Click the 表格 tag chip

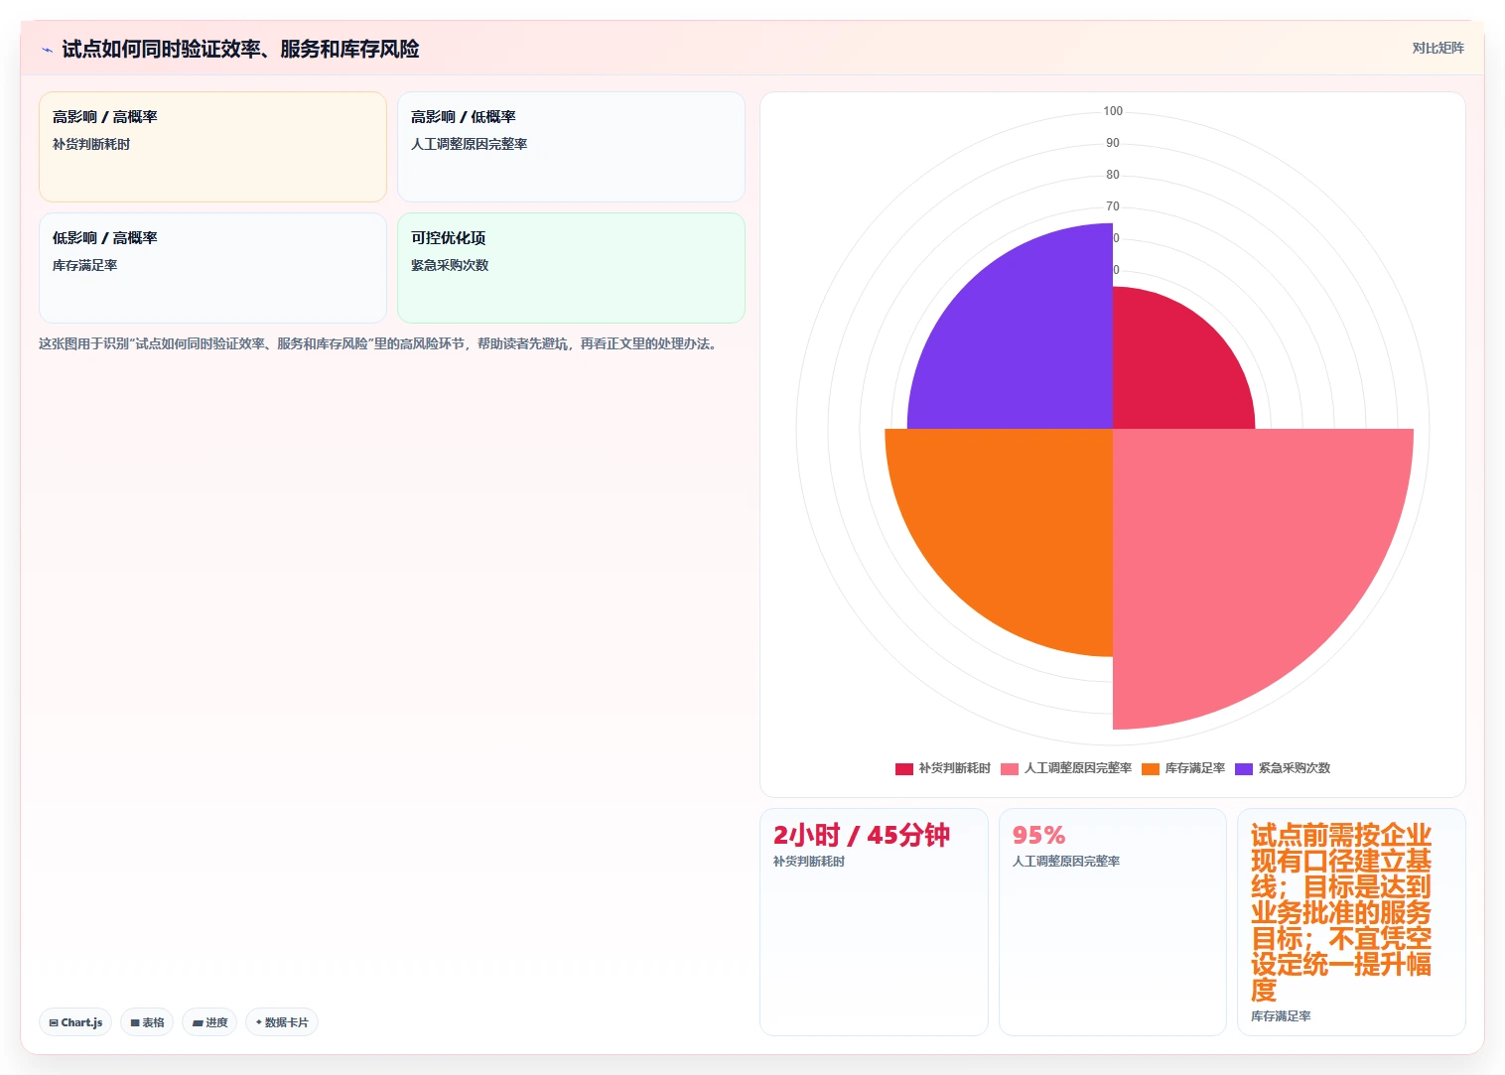pos(147,1022)
